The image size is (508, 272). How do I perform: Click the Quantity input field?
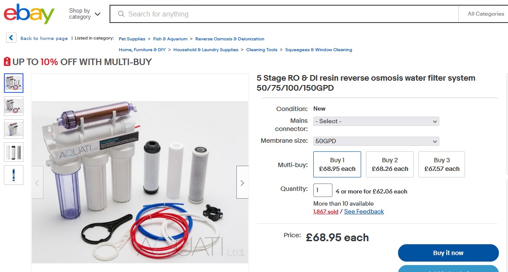[323, 190]
